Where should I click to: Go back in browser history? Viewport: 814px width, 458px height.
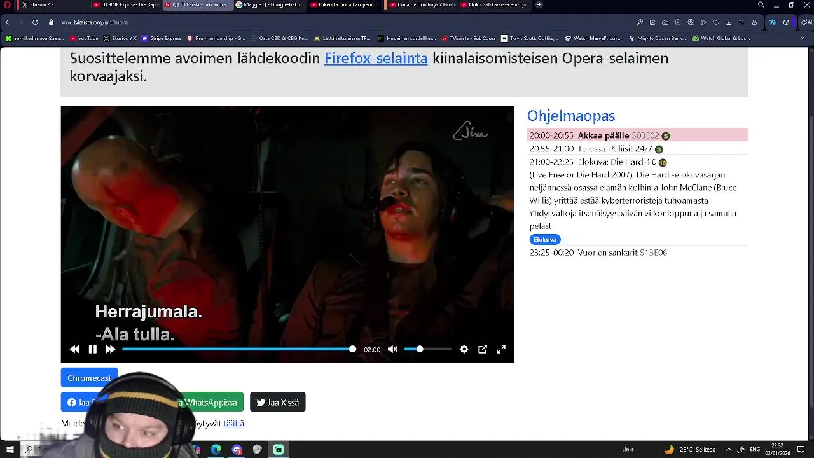point(7,22)
